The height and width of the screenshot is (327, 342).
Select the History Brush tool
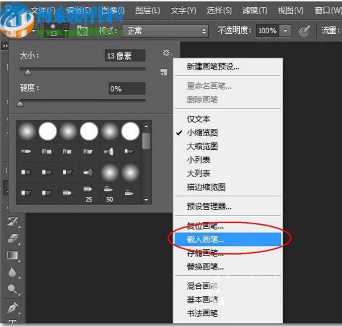tap(13, 221)
